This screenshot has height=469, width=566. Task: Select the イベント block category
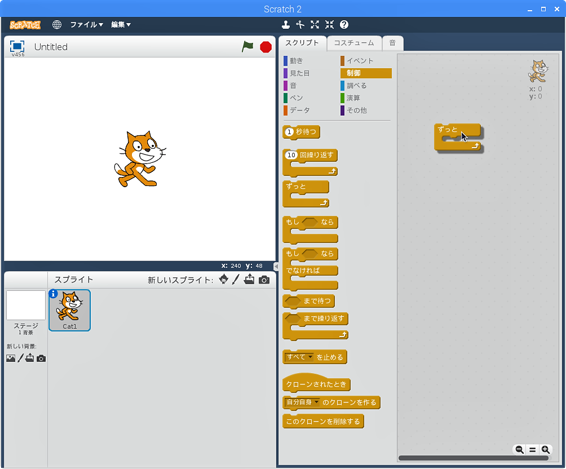(360, 61)
